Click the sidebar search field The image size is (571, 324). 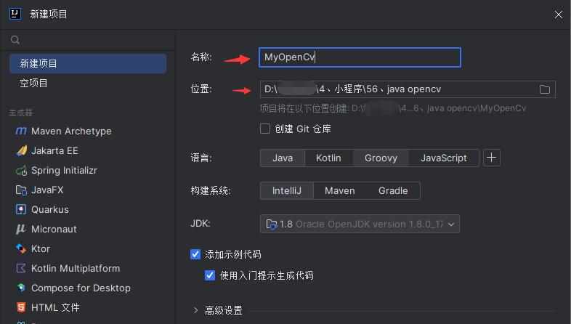pos(88,40)
